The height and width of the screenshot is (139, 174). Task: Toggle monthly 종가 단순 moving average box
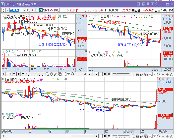click(28, 16)
